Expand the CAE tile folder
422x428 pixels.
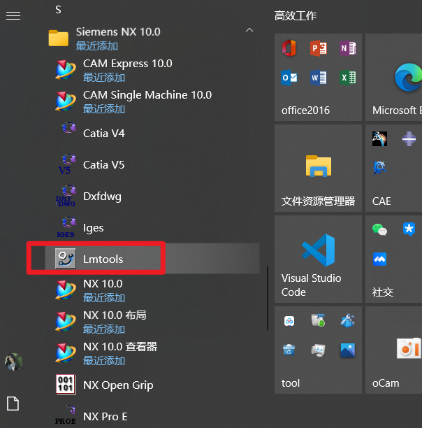(395, 168)
